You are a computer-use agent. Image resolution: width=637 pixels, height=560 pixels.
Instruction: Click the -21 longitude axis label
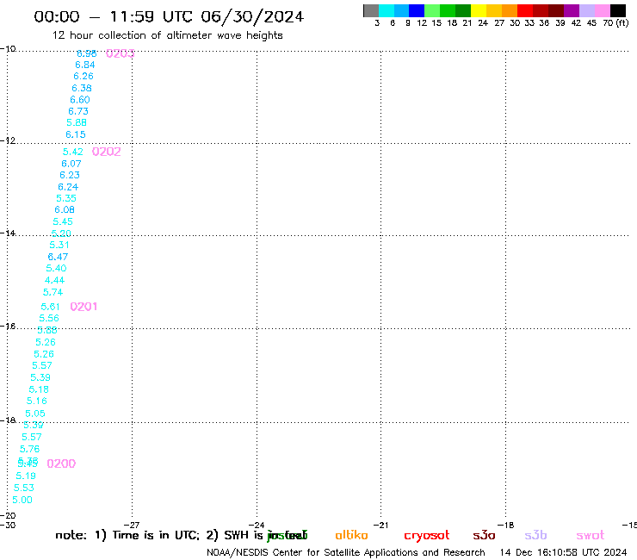[x=380, y=525]
